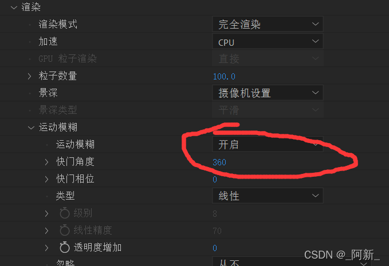Screen dimensions: 389x266
Task: Open the 渲染模式 dropdown showing 完全渲染
Action: tap(268, 24)
